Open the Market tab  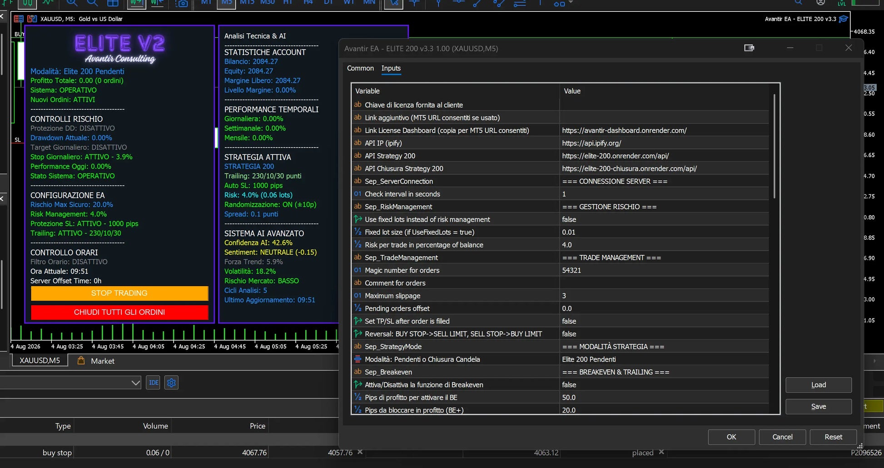(96, 361)
